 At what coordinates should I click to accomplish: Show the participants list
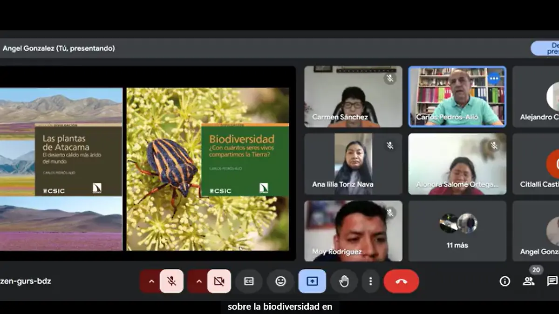(529, 281)
